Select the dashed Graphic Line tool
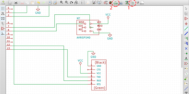This screenshot has width=189, height=94. (x=186, y=89)
